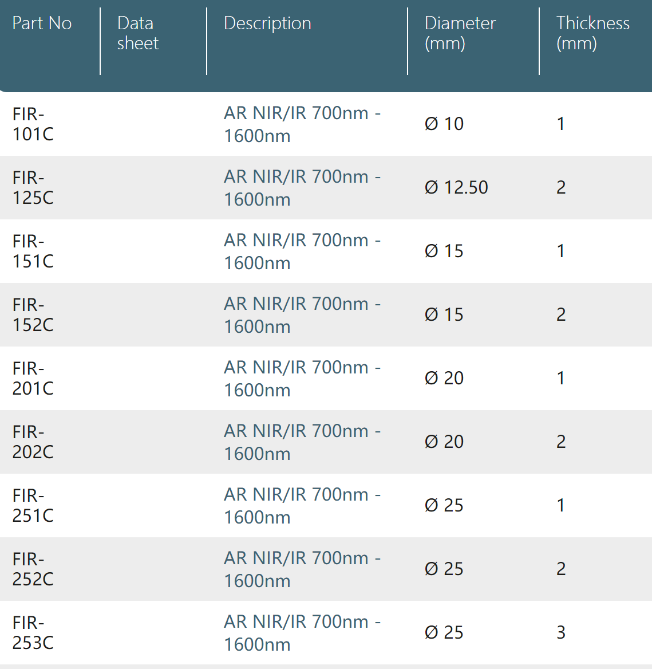Open part FIR-201C description link
The height and width of the screenshot is (669, 652).
(302, 379)
